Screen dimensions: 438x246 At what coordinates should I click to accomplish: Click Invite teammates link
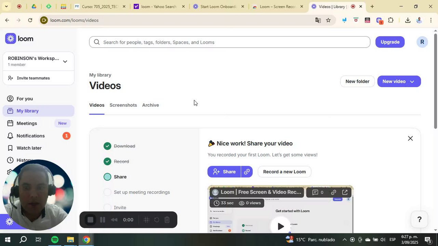tap(33, 78)
